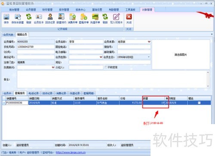Open the 回访记录 toolbar icon with the person
Viewport: 215px width, 156px height.
(x=50, y=17)
